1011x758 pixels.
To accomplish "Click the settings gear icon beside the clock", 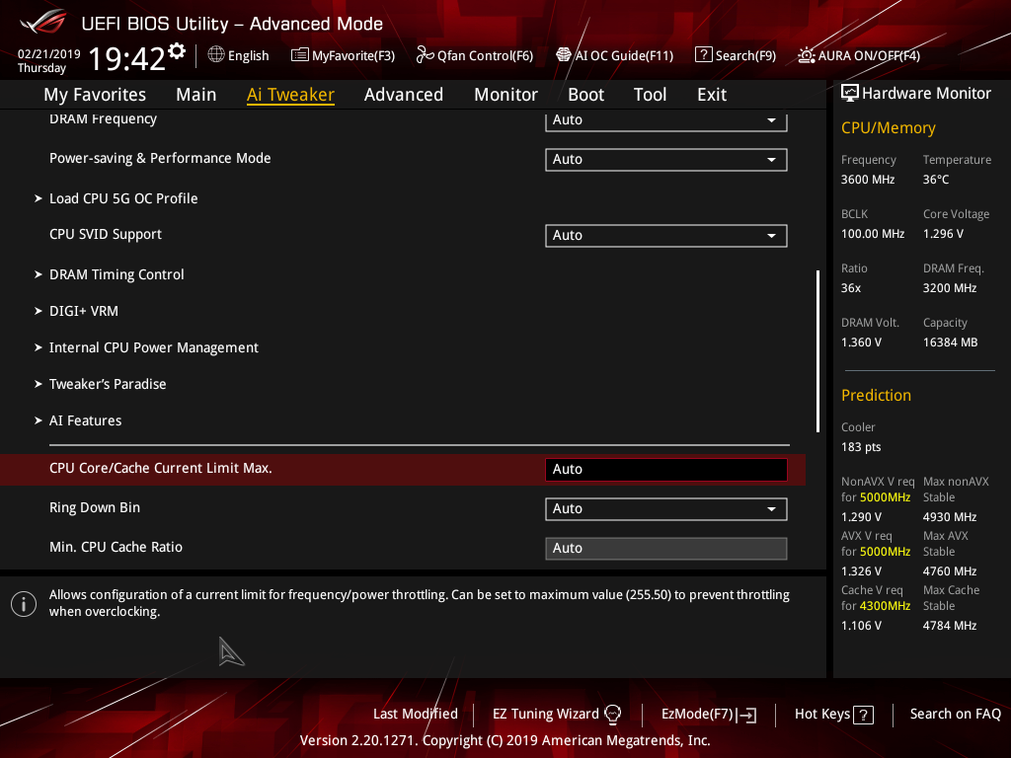I will pyautogui.click(x=177, y=50).
